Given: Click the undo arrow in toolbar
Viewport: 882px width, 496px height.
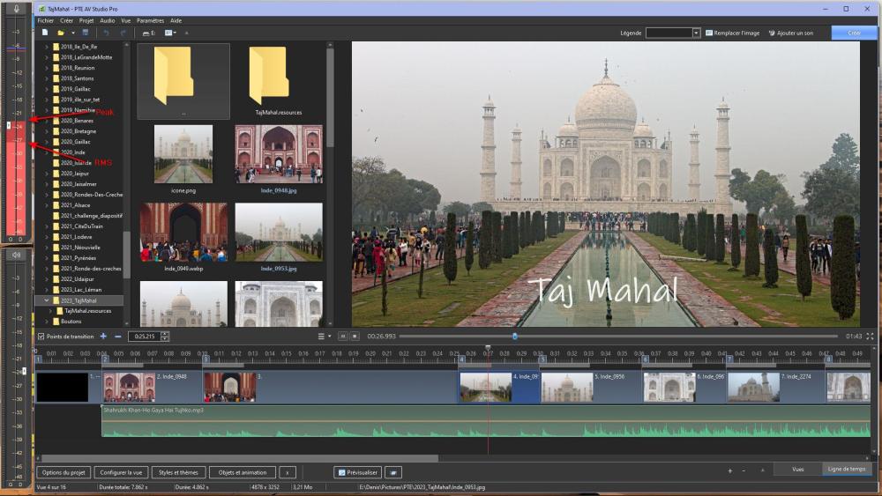Looking at the screenshot, I should tap(107, 33).
